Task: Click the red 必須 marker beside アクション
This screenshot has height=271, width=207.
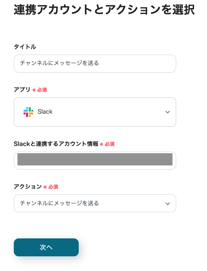Action: [53, 187]
